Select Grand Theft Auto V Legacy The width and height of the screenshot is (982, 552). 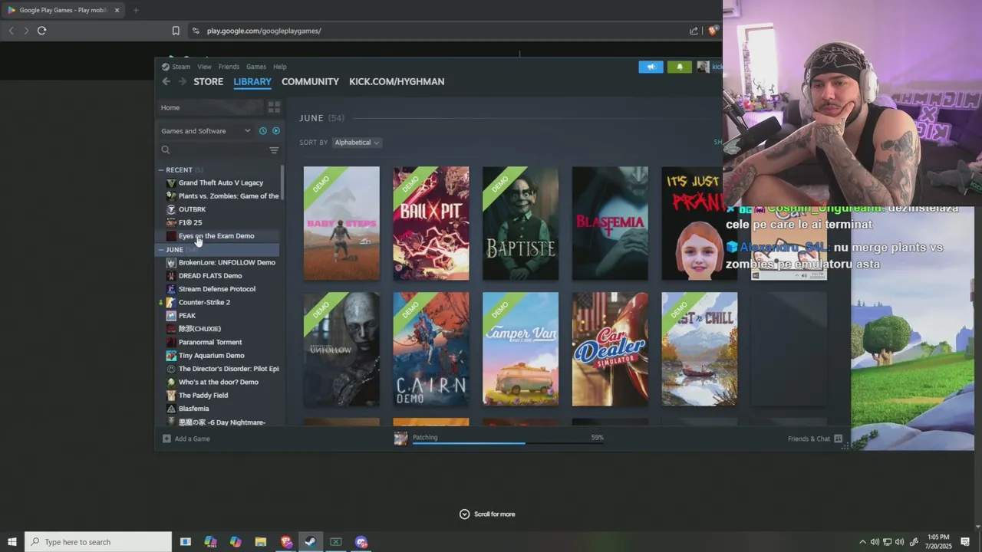pyautogui.click(x=221, y=182)
